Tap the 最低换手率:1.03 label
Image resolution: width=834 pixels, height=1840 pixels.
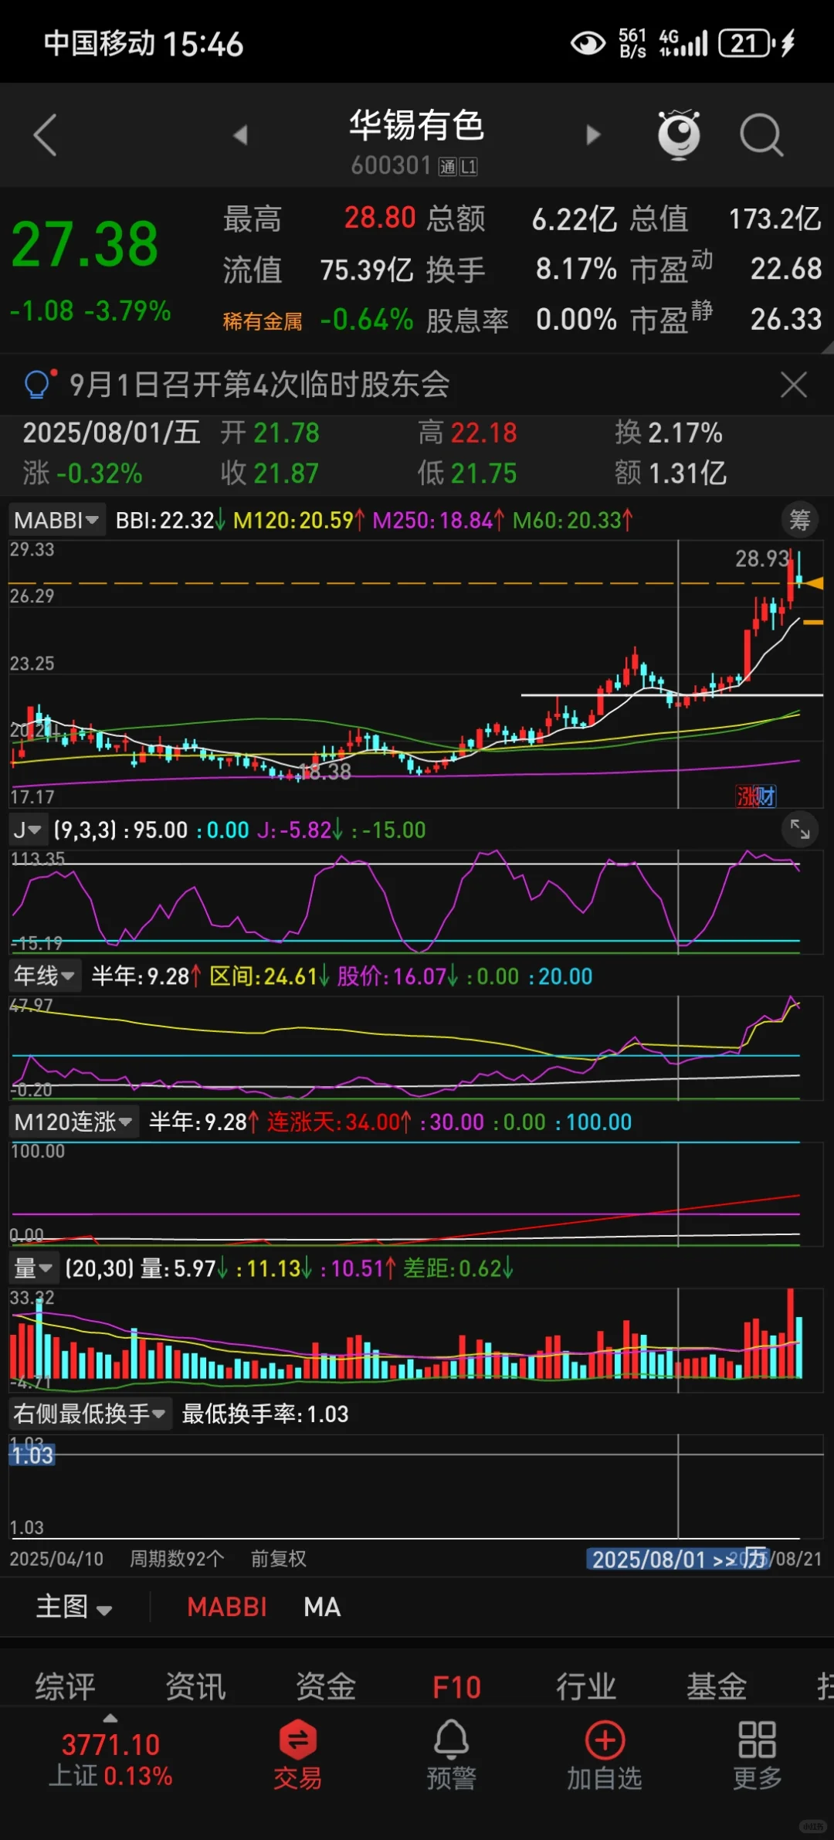point(265,1414)
